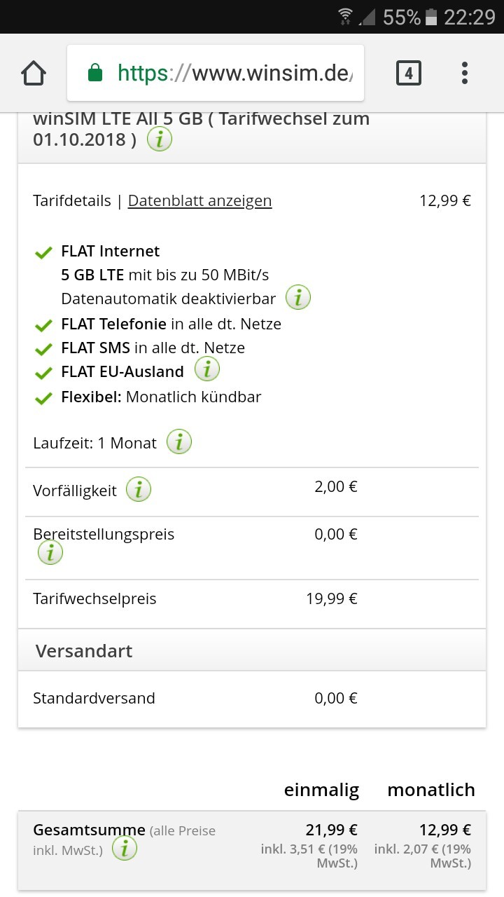
Task: Tap the green secure padlock icon
Action: pos(95,73)
